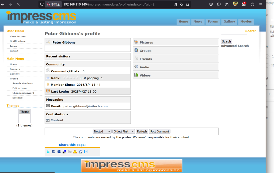Expand the Friends section of the profile
This screenshot has height=173, width=274.
[146, 59]
